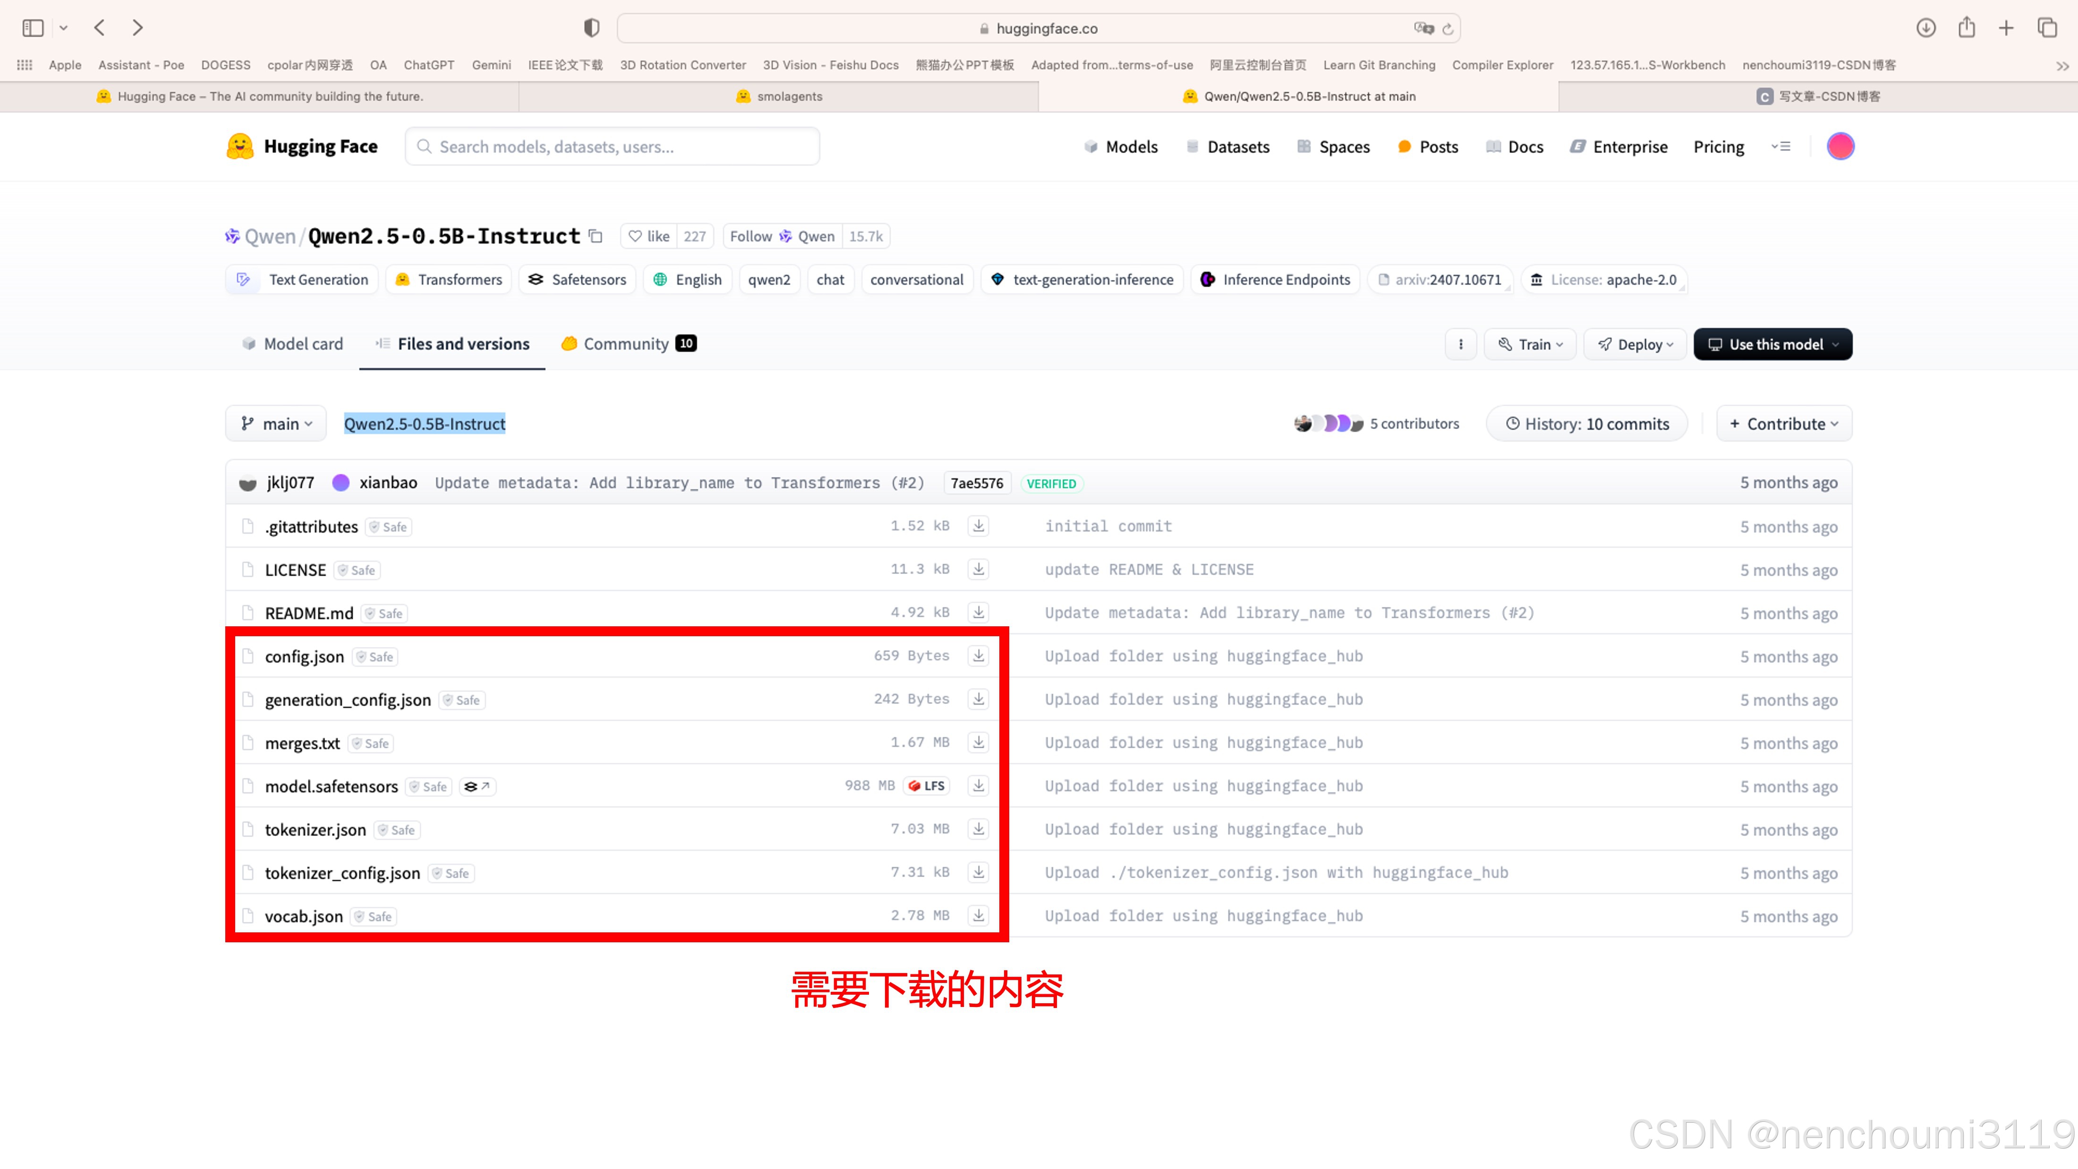
Task: Click the config.json download icon
Action: [978, 655]
